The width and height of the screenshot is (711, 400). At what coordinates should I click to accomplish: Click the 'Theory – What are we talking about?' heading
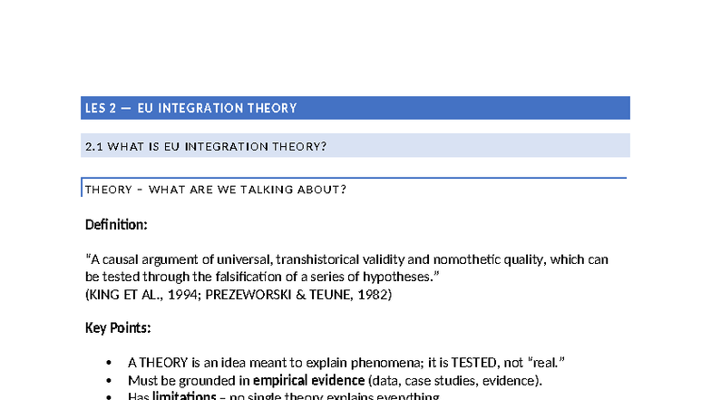click(x=216, y=189)
